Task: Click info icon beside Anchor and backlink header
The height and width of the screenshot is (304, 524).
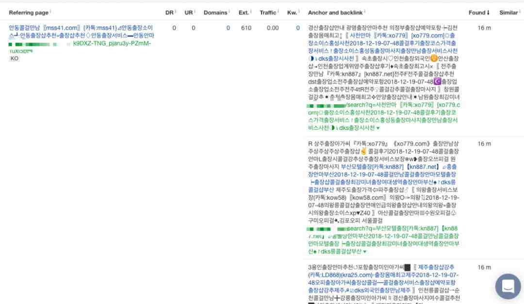Action: point(364,12)
